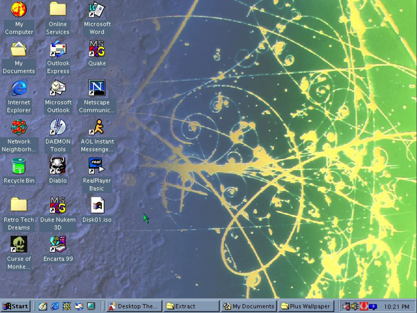Click the first system tray icon
This screenshot has width=417, height=313.
point(346,306)
